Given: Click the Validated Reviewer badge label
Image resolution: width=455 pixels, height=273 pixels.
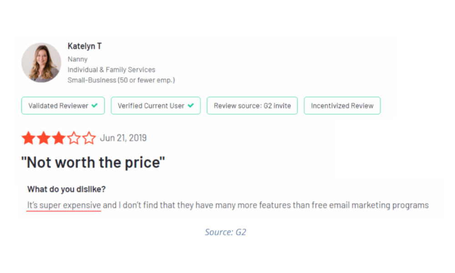Looking at the screenshot, I should (58, 106).
